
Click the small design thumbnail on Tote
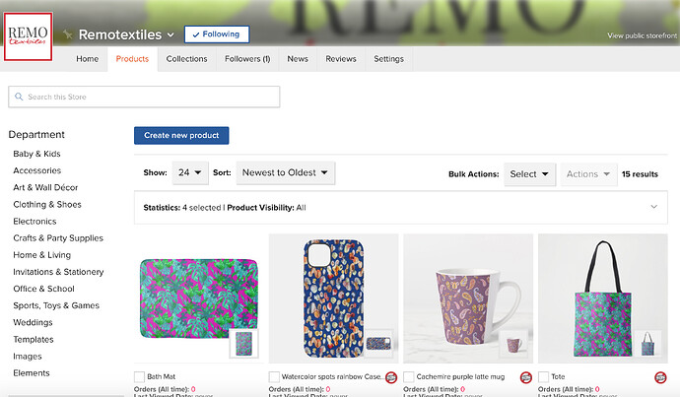pyautogui.click(x=647, y=344)
